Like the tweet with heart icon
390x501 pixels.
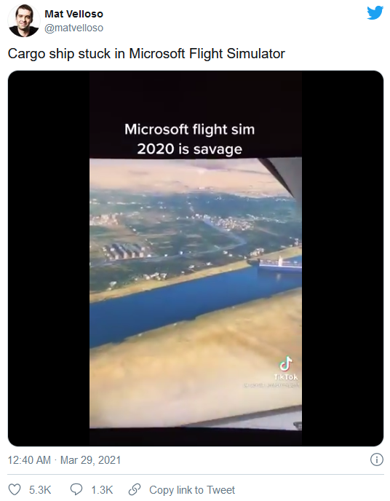coord(15,489)
